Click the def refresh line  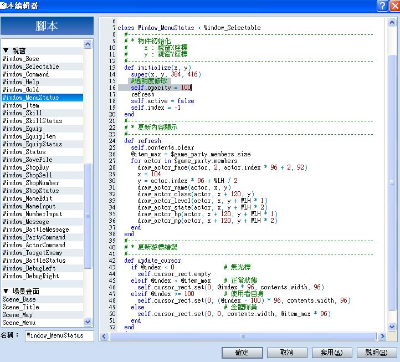[x=142, y=141]
